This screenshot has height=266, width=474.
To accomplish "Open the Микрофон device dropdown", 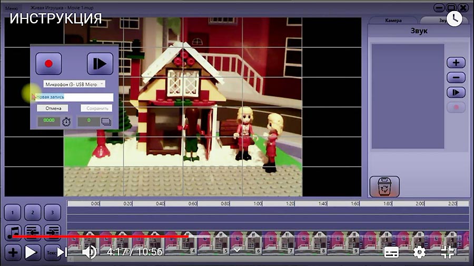I will [74, 84].
